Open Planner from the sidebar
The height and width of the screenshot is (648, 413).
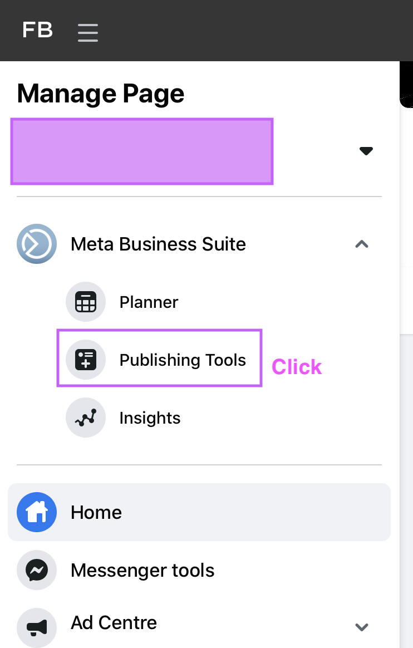[149, 302]
